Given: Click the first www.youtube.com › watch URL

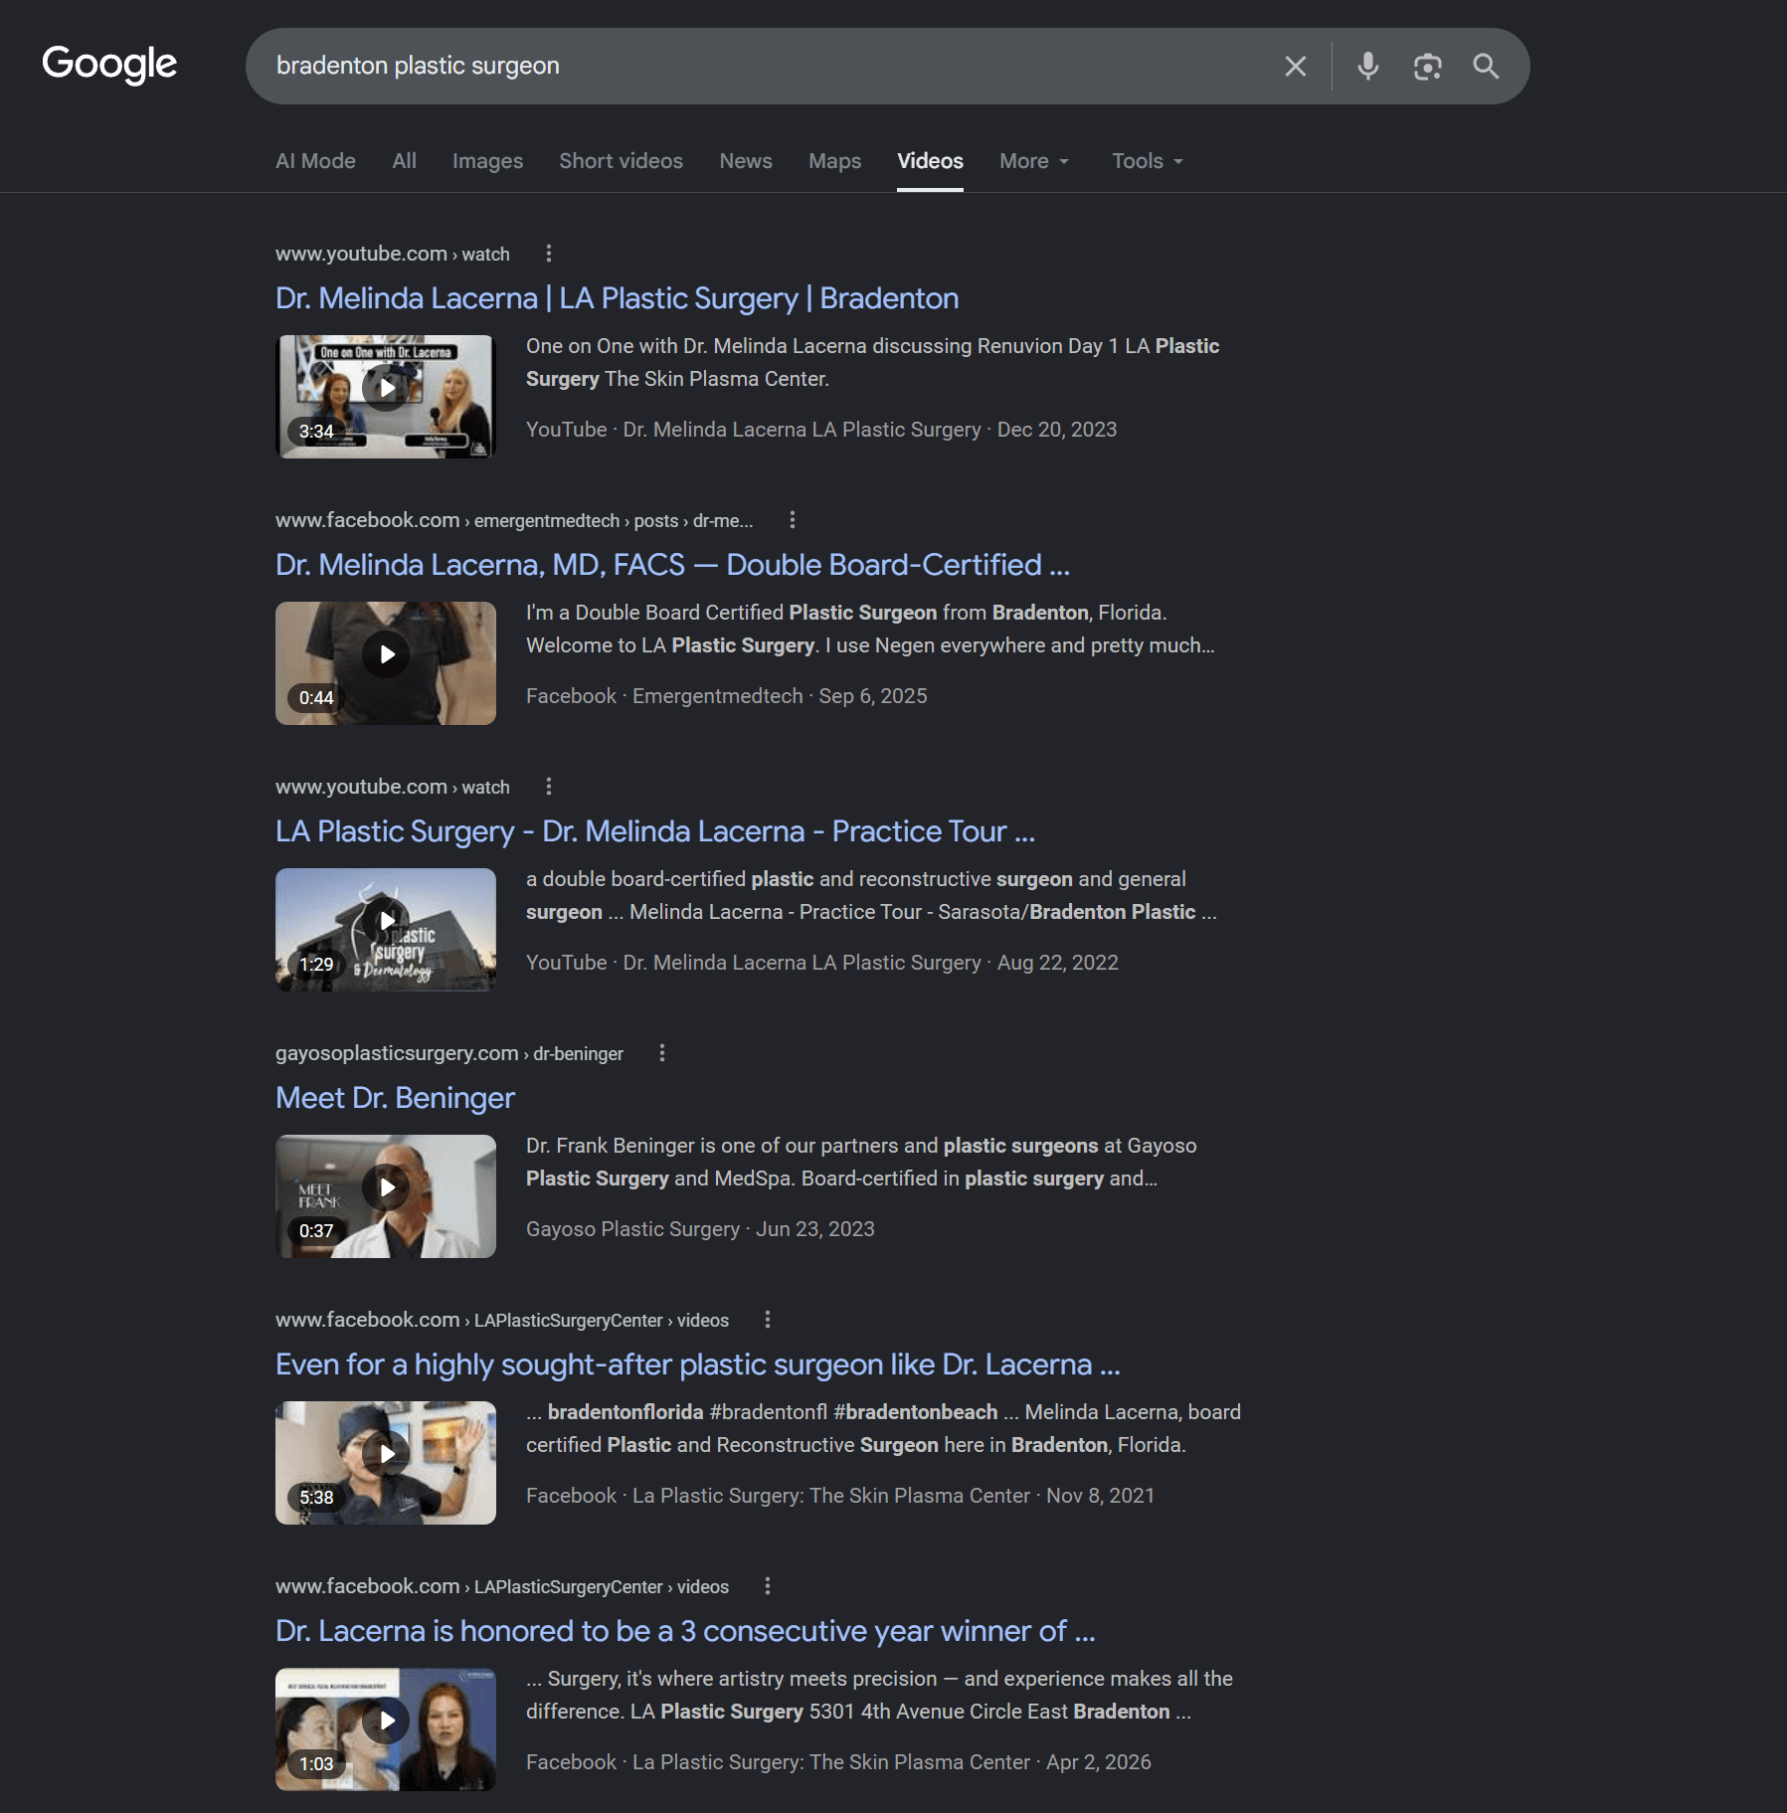Looking at the screenshot, I should 392,254.
